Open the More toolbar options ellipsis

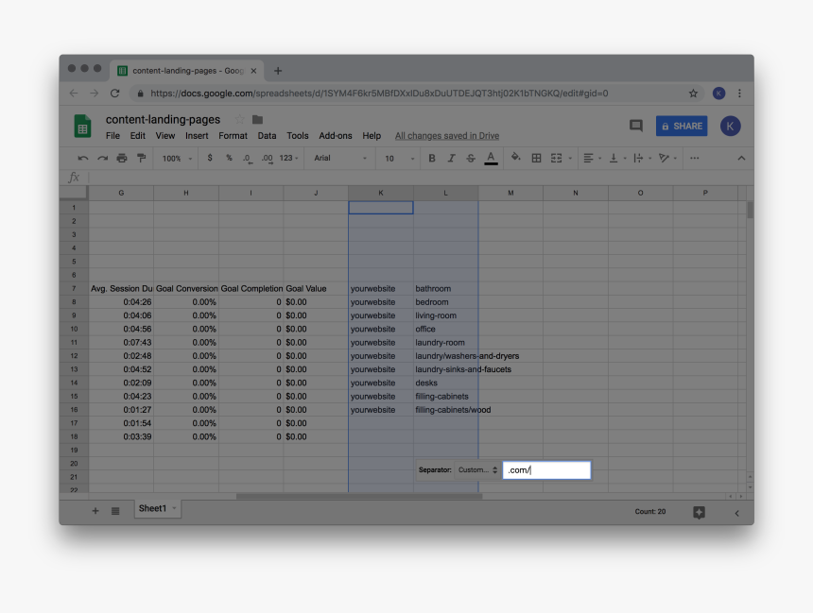coord(694,158)
